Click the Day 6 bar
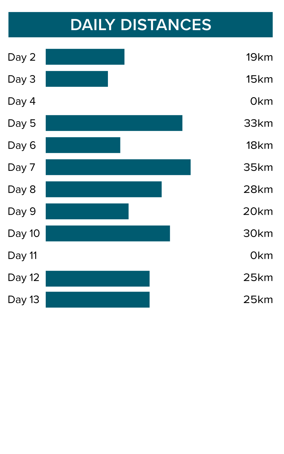 (83, 145)
